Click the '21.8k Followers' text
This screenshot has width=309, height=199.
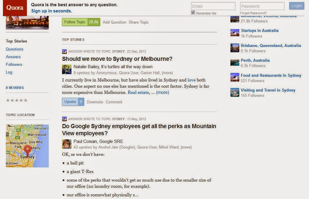pos(254,21)
